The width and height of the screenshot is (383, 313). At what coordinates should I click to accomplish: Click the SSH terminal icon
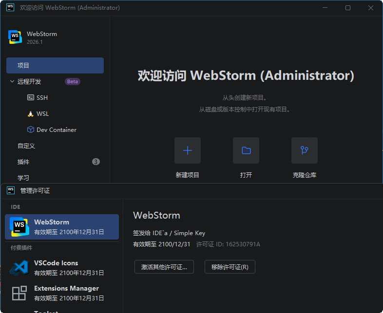coord(31,97)
